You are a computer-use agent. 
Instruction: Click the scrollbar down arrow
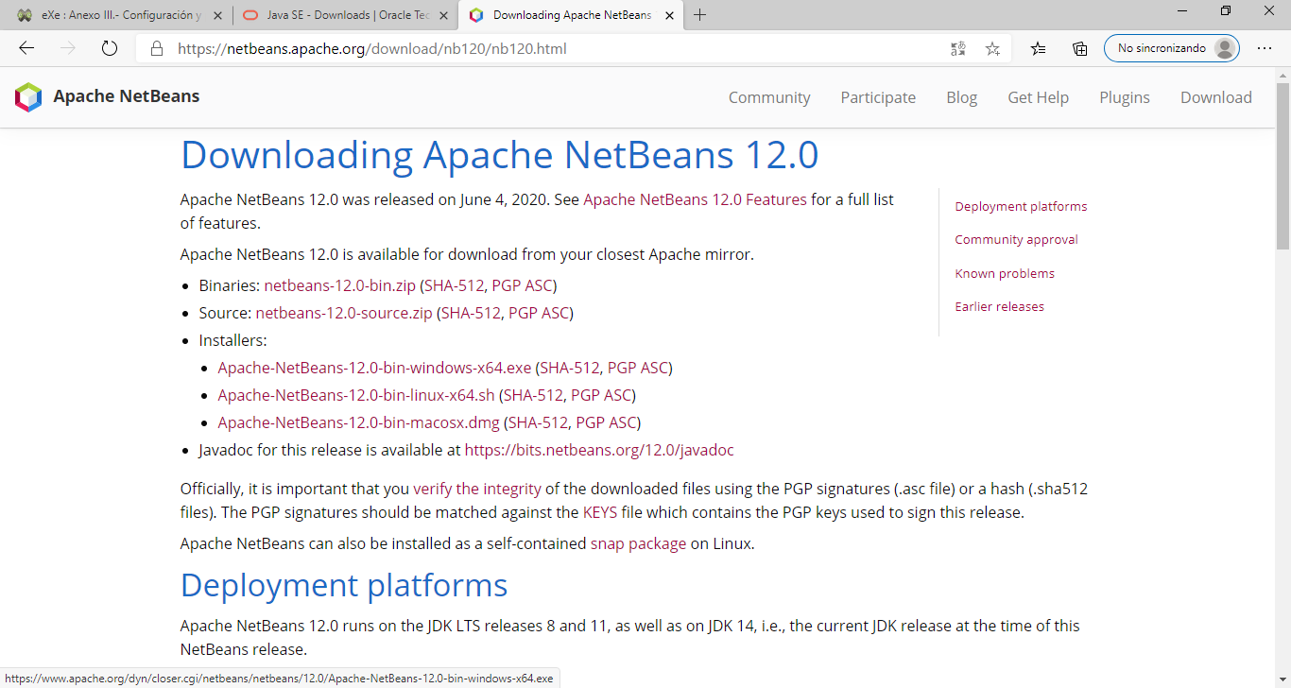[1282, 679]
